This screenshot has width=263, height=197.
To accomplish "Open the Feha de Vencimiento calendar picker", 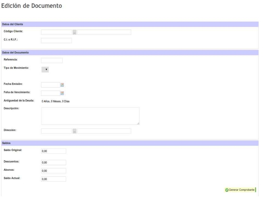I will pyautogui.click(x=62, y=93).
